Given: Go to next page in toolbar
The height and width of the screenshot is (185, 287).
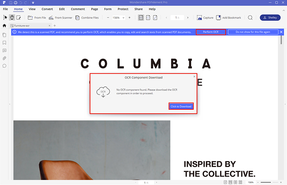Looking at the screenshot, I should 188,18.
